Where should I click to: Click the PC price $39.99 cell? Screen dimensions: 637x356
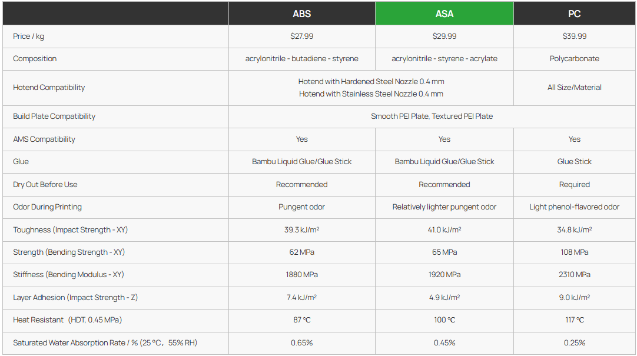(x=575, y=36)
